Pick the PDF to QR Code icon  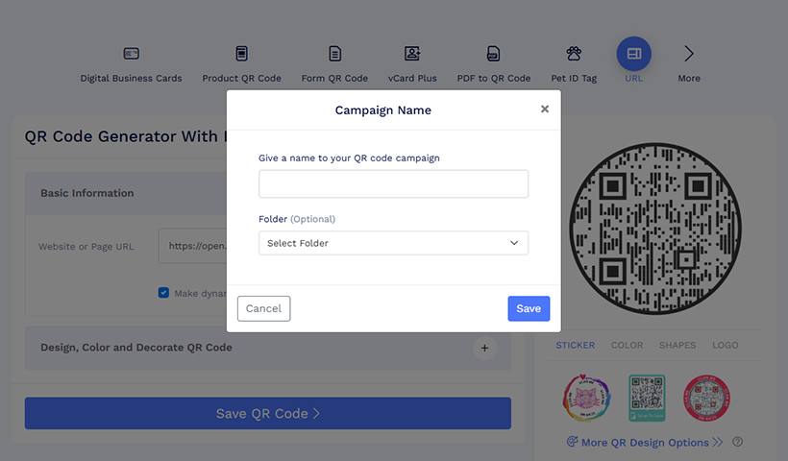pyautogui.click(x=493, y=54)
